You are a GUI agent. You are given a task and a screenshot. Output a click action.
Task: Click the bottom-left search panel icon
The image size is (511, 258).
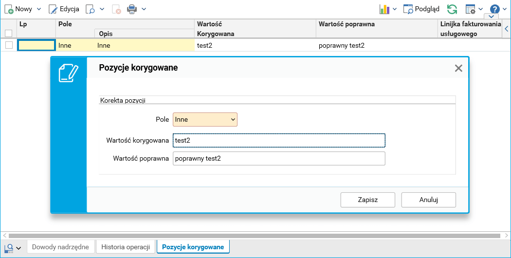(9, 248)
